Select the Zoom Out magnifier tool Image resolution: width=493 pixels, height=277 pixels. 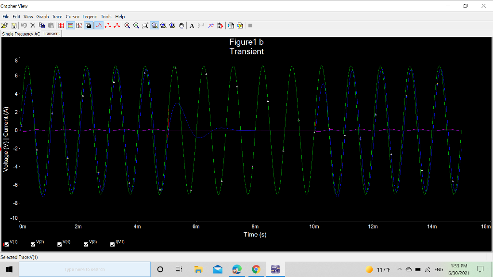(x=136, y=25)
